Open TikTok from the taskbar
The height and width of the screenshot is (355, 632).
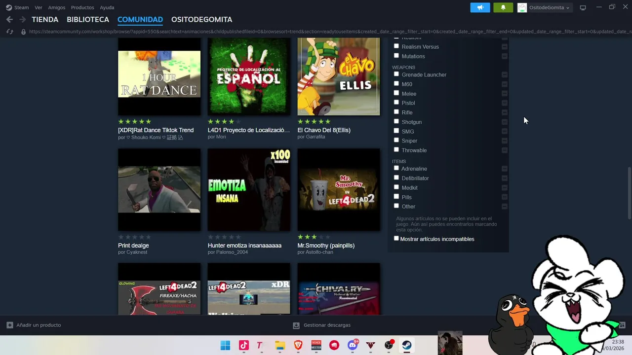click(x=244, y=345)
